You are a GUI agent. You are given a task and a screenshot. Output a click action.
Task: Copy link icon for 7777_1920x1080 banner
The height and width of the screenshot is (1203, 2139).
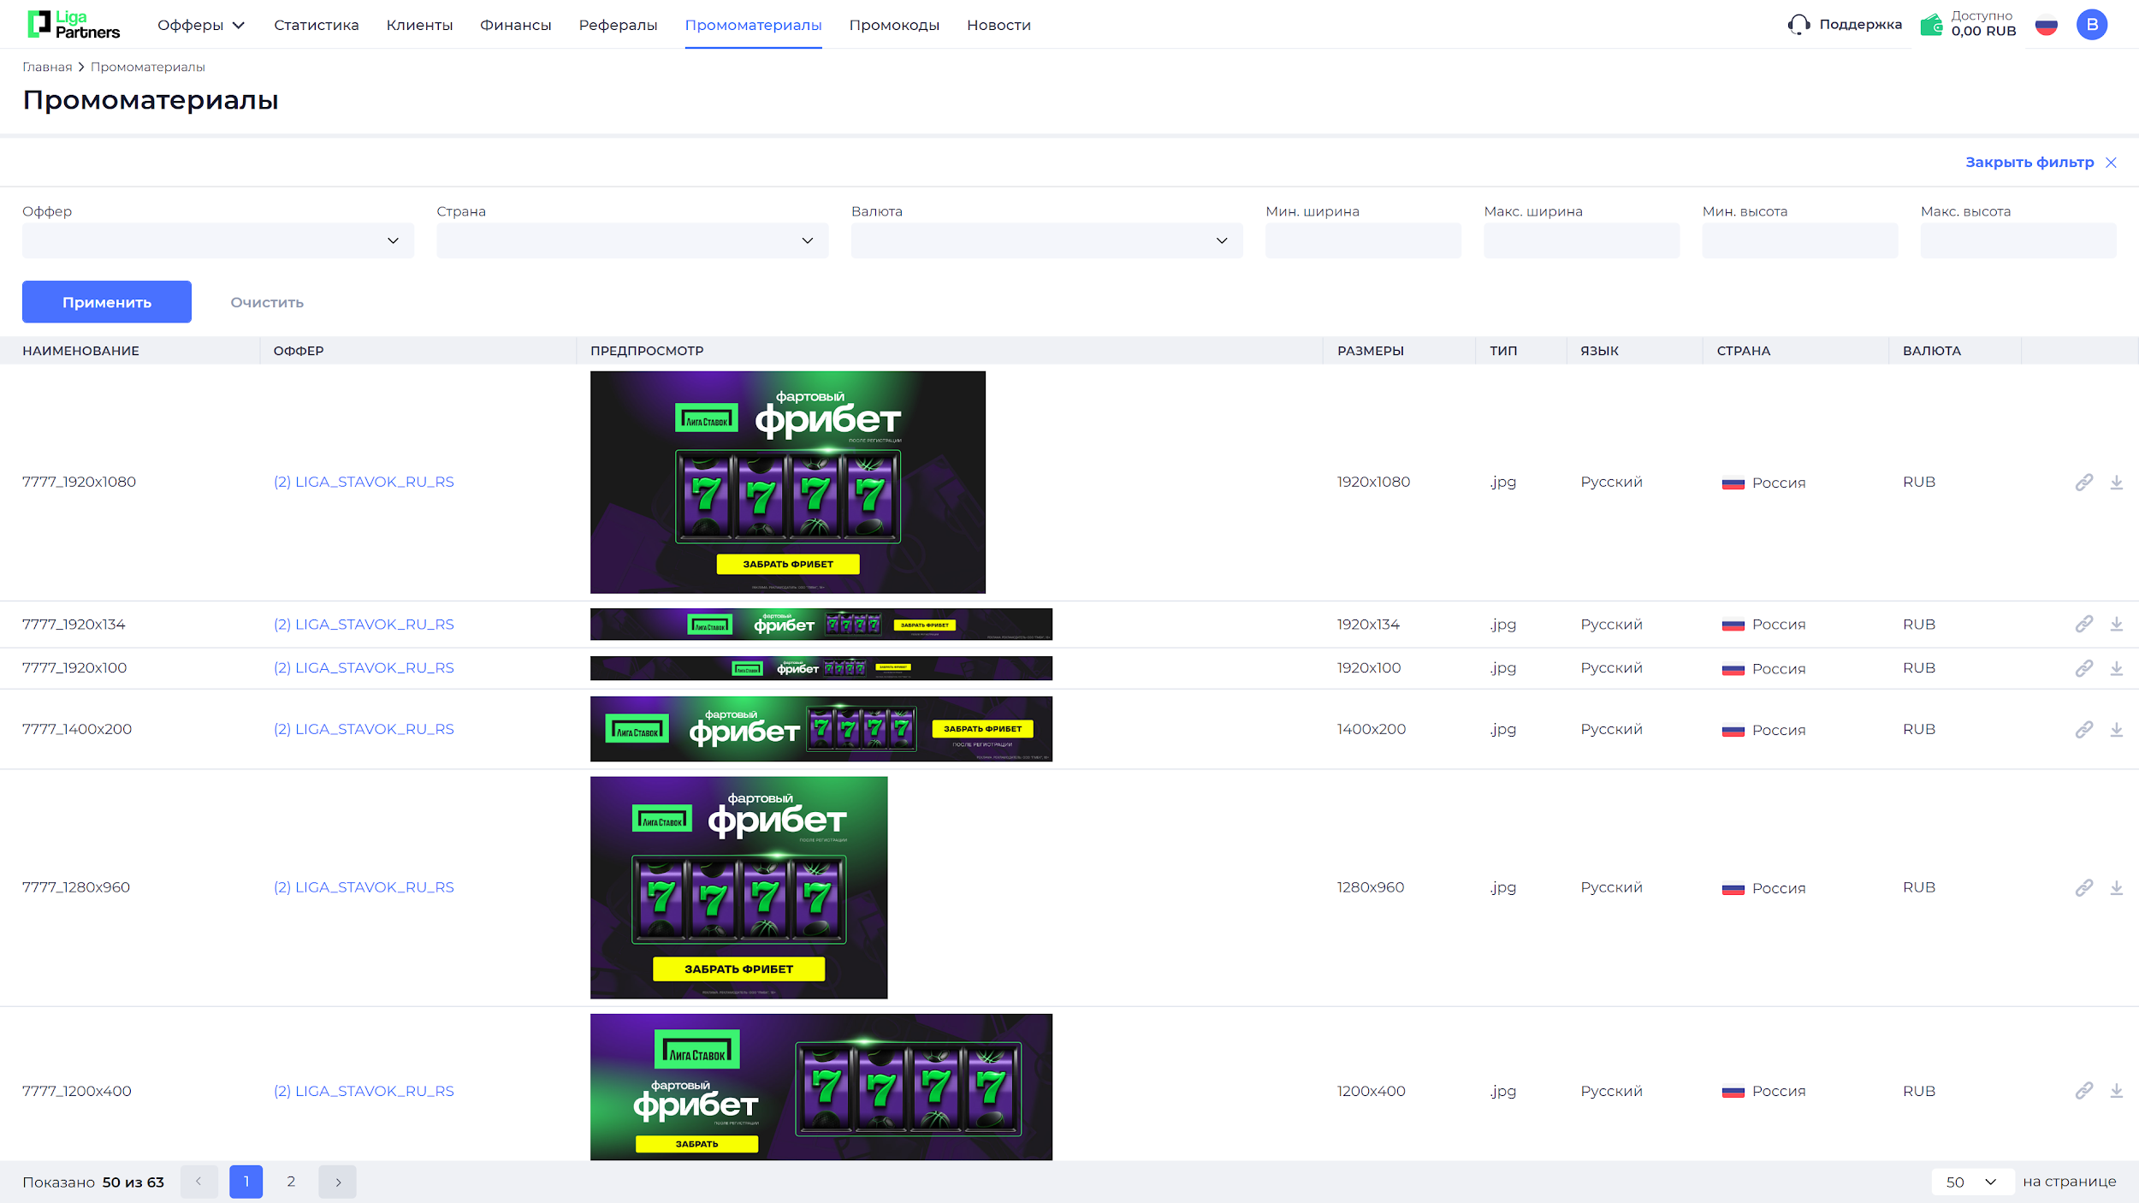pyautogui.click(x=2083, y=483)
